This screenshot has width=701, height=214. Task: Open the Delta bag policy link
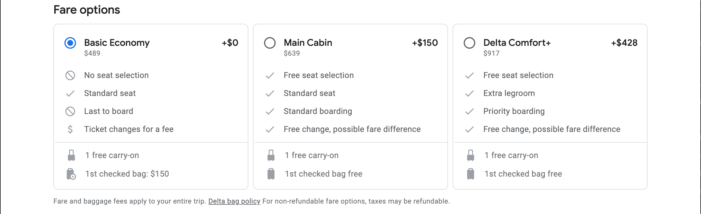click(x=234, y=201)
